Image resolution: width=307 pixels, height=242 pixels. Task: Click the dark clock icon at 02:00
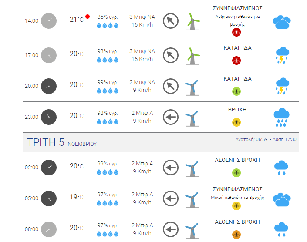click(49, 168)
